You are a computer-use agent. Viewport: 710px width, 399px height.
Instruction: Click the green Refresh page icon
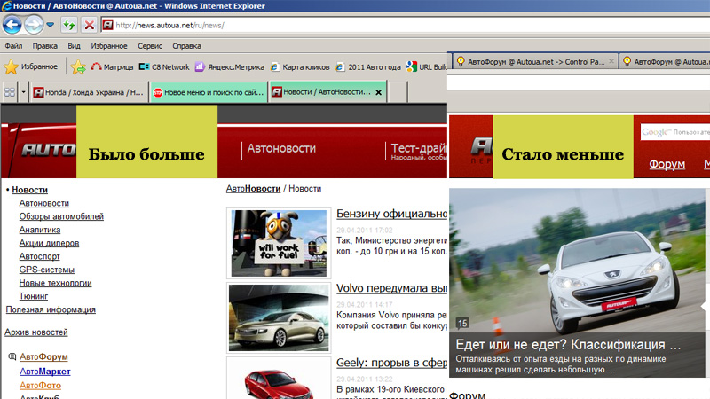(x=69, y=25)
